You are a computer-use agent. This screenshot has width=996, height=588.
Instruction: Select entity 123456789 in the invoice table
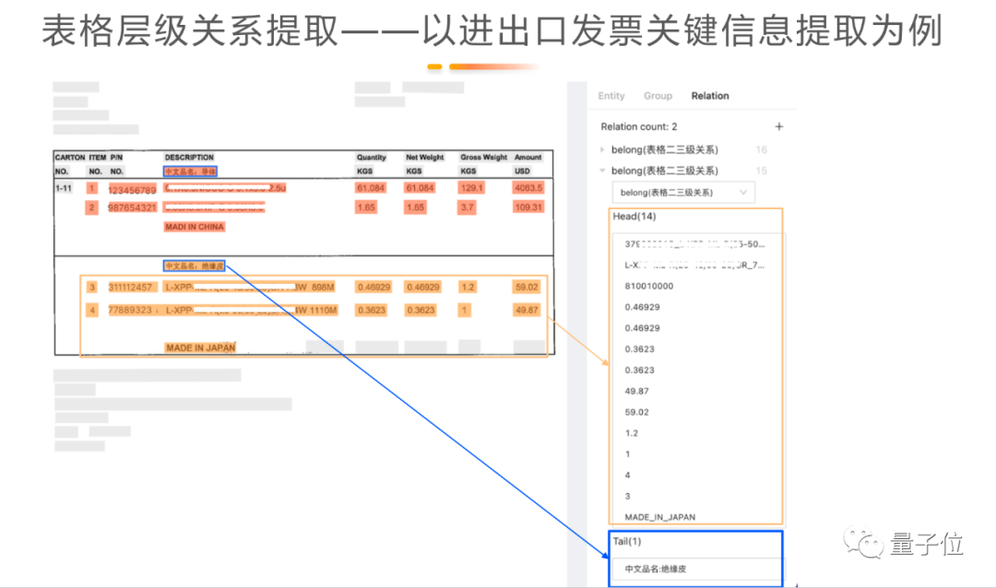[132, 190]
